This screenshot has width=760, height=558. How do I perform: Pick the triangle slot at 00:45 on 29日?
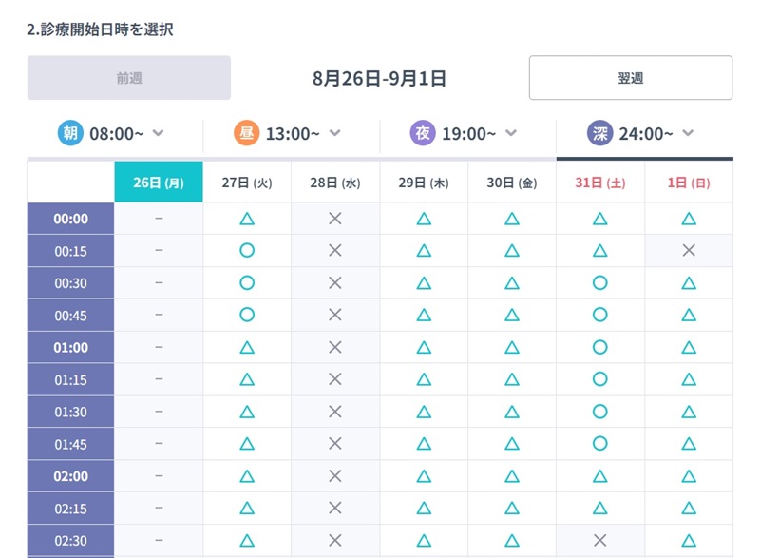[x=424, y=315]
